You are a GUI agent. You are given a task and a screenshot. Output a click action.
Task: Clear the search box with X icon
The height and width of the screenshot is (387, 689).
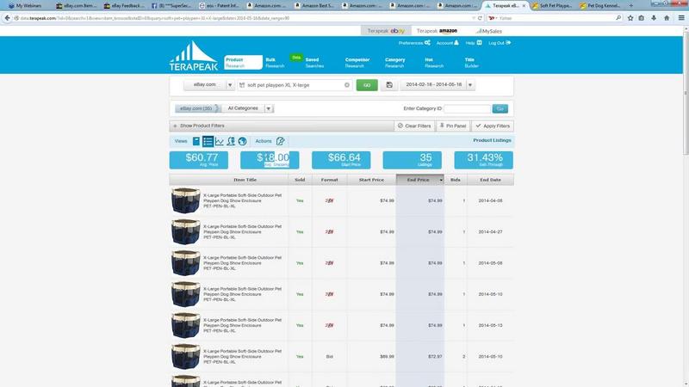(347, 84)
